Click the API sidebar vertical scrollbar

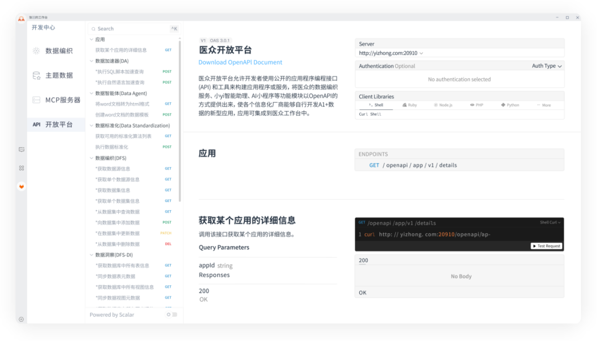pos(180,121)
